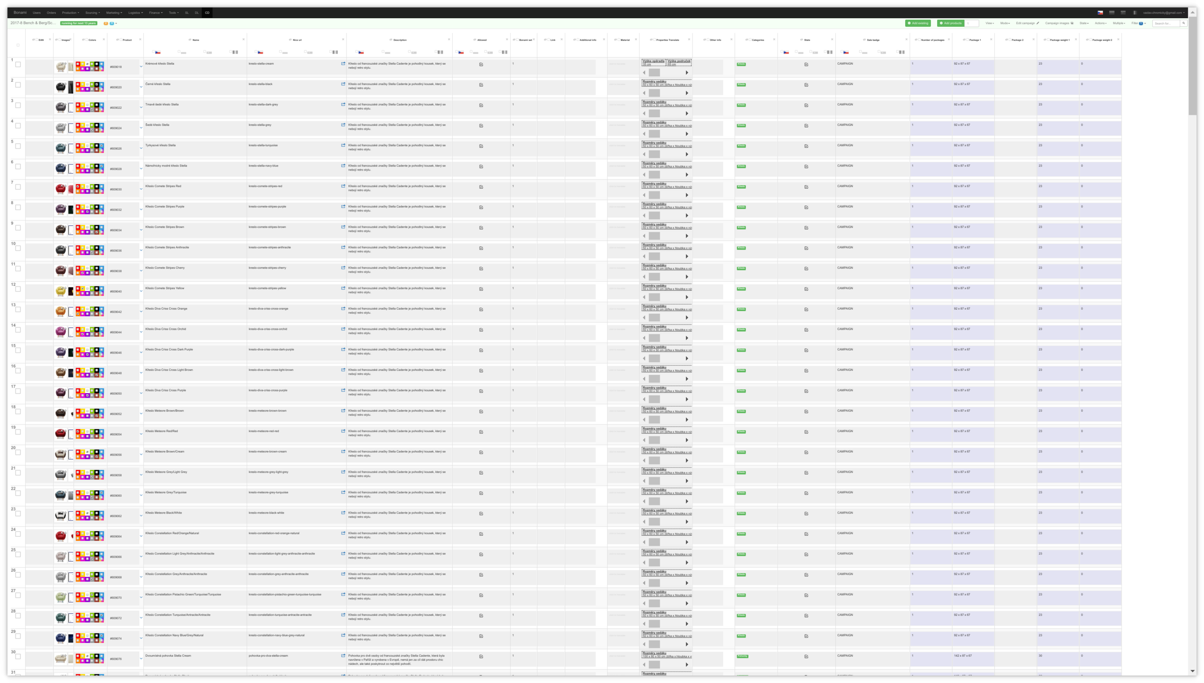Open external link for kreslo-stella-black URL
Viewport: 1204px width, 683px height.
(x=343, y=84)
